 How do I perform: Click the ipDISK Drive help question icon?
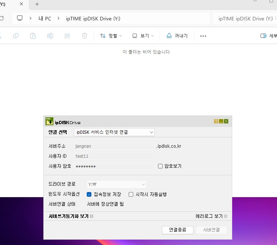coord(216,121)
